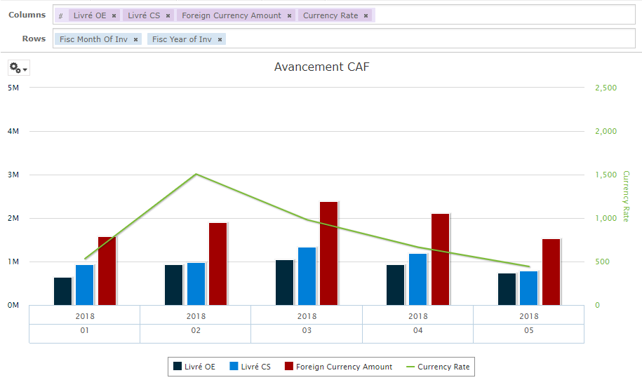Toggle Livré CS series in legend
The width and height of the screenshot is (642, 380).
click(250, 367)
